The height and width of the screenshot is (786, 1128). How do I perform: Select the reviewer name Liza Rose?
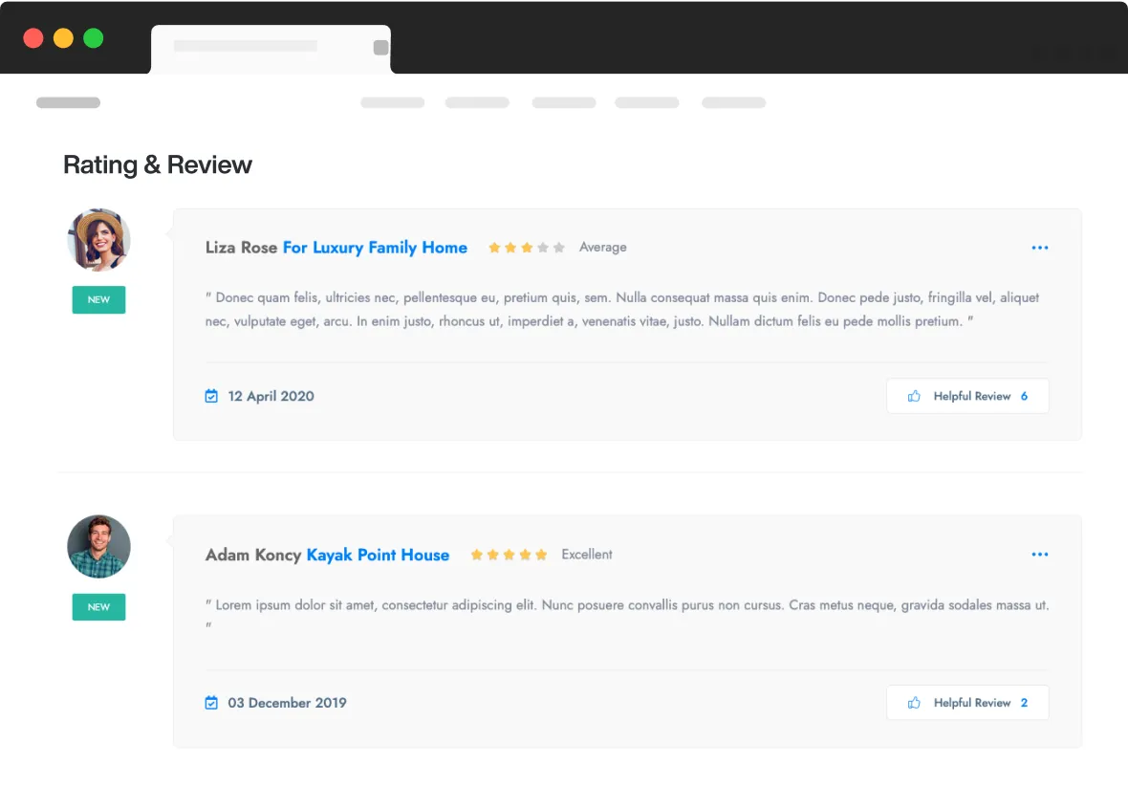click(241, 248)
